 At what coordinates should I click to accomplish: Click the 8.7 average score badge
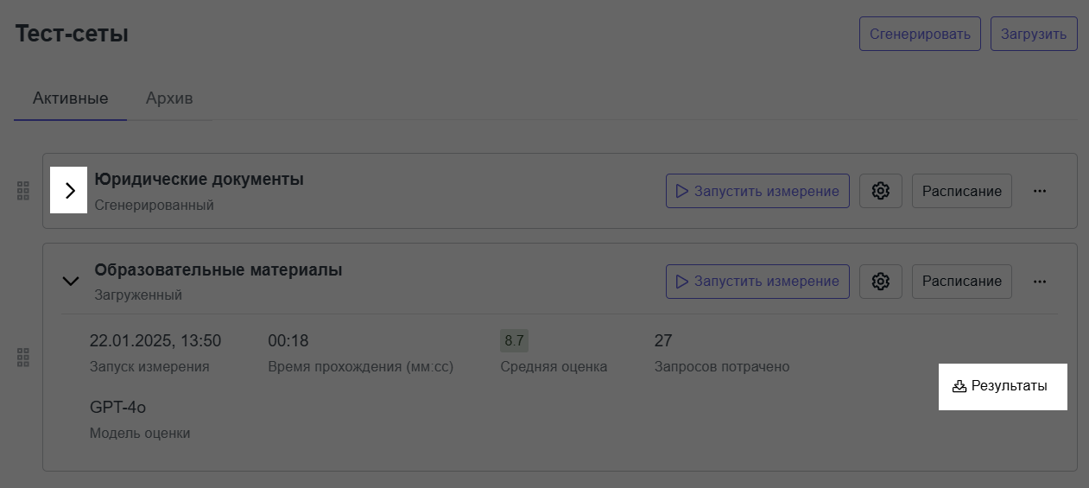point(514,340)
